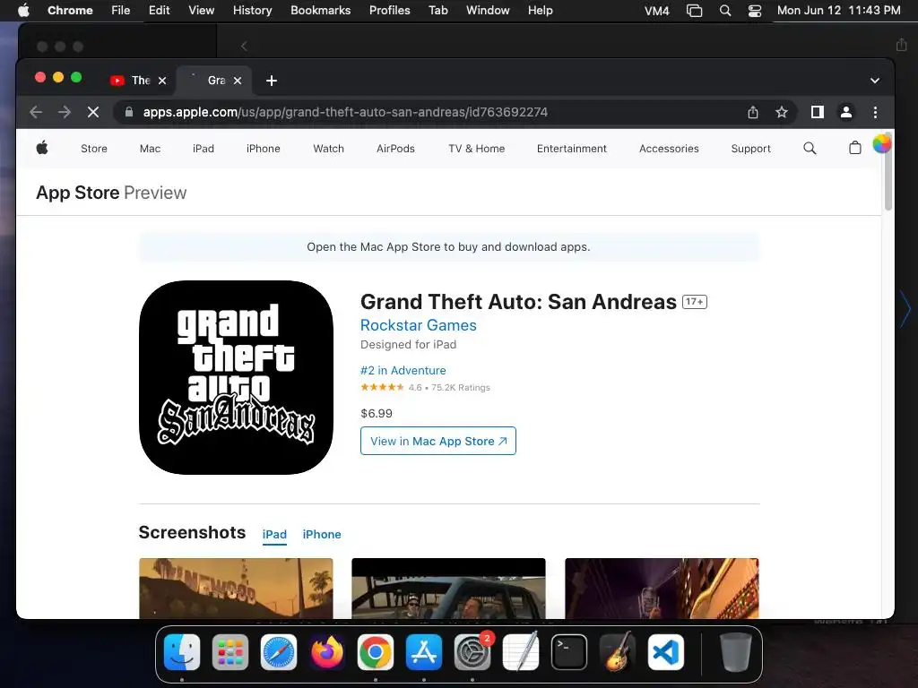Go to Store in Apple navigation

point(93,149)
